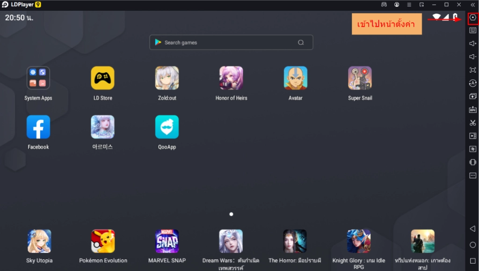Open Super Snail game
The width and height of the screenshot is (479, 271).
click(x=360, y=78)
